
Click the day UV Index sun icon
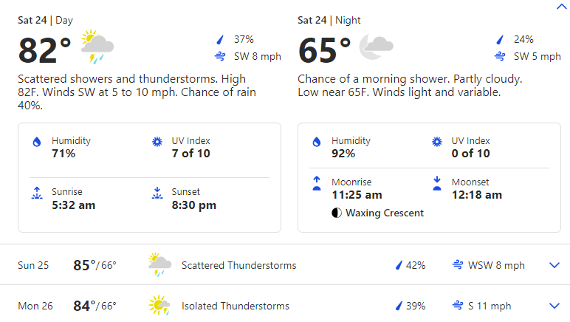[157, 142]
